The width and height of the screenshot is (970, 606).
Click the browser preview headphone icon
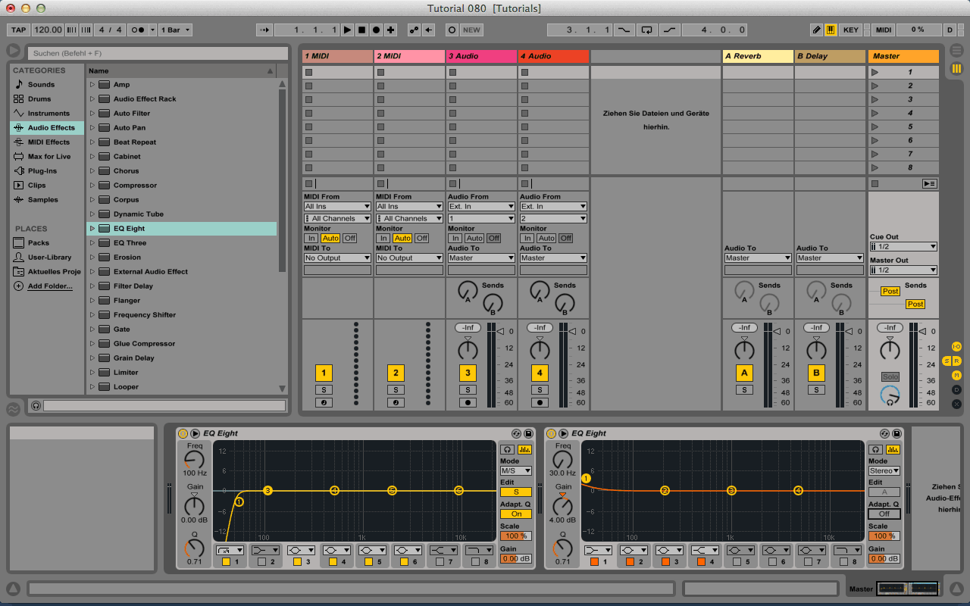(x=36, y=406)
